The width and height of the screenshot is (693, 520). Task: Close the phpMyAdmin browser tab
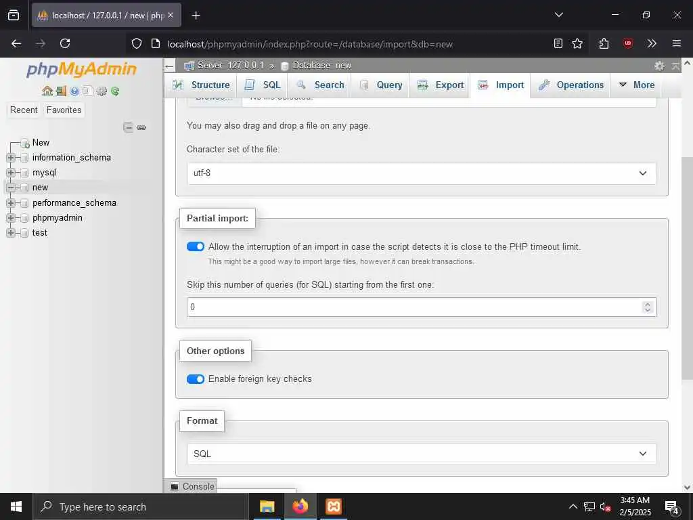coord(171,15)
